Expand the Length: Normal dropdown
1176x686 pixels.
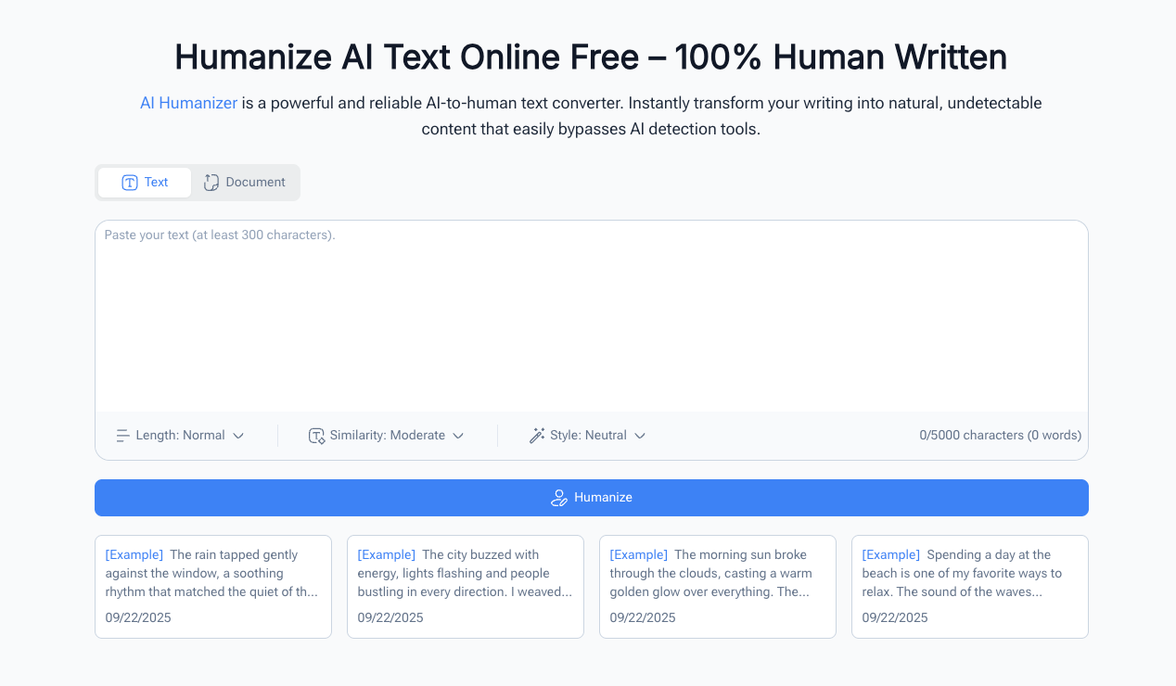[x=180, y=436]
